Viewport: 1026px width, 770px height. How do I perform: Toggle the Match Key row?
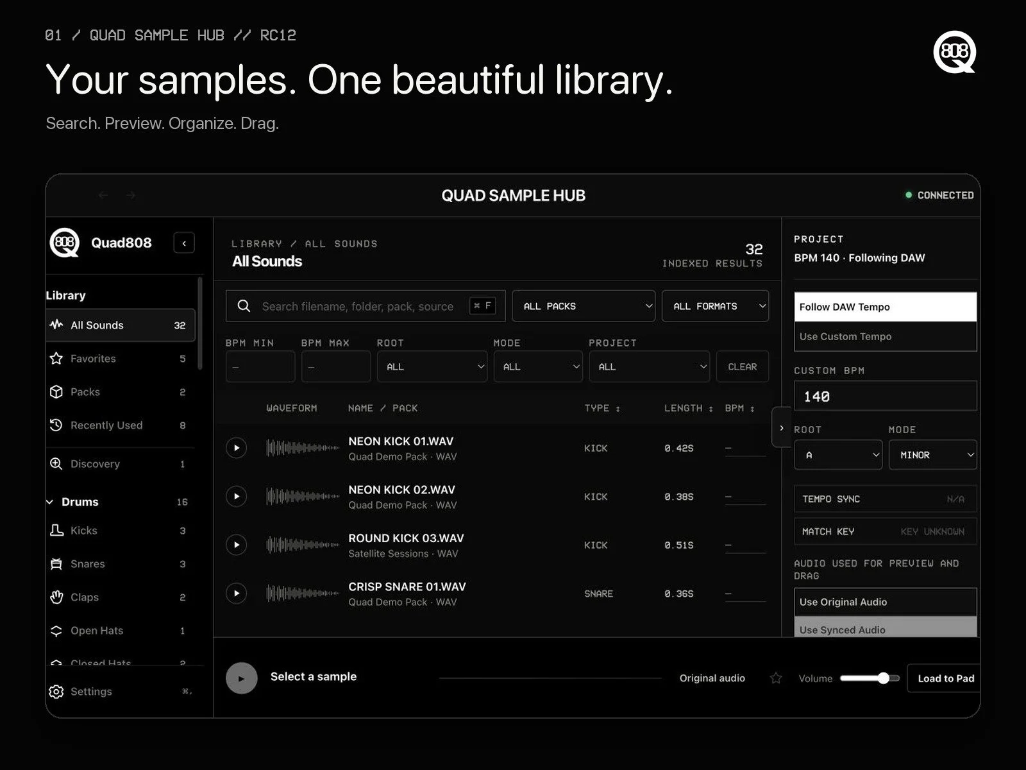(x=886, y=531)
